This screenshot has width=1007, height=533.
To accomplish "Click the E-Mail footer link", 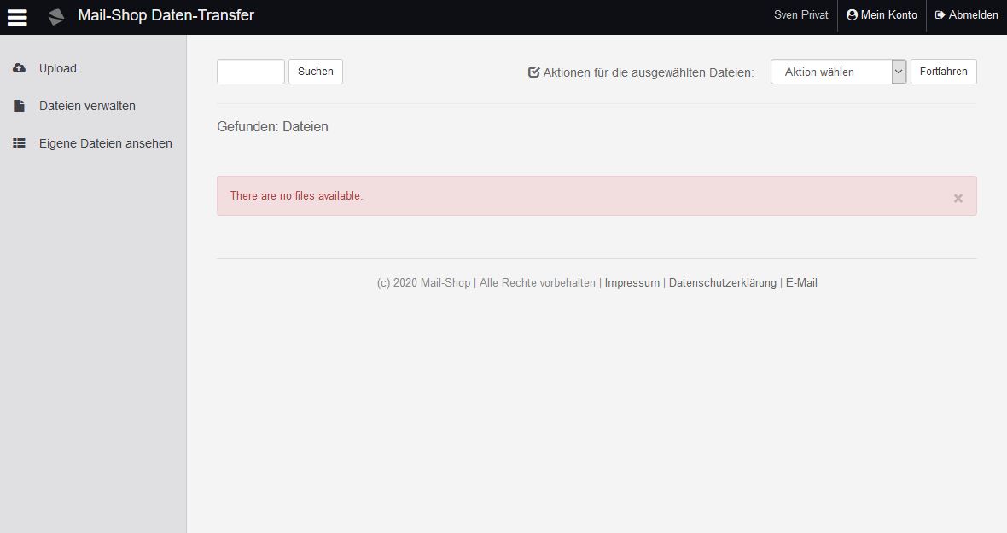I will (x=801, y=283).
